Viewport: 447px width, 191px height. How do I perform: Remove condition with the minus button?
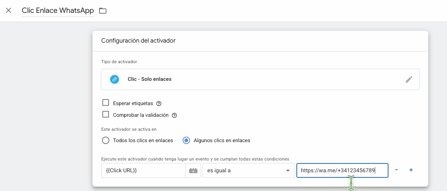pyautogui.click(x=397, y=170)
